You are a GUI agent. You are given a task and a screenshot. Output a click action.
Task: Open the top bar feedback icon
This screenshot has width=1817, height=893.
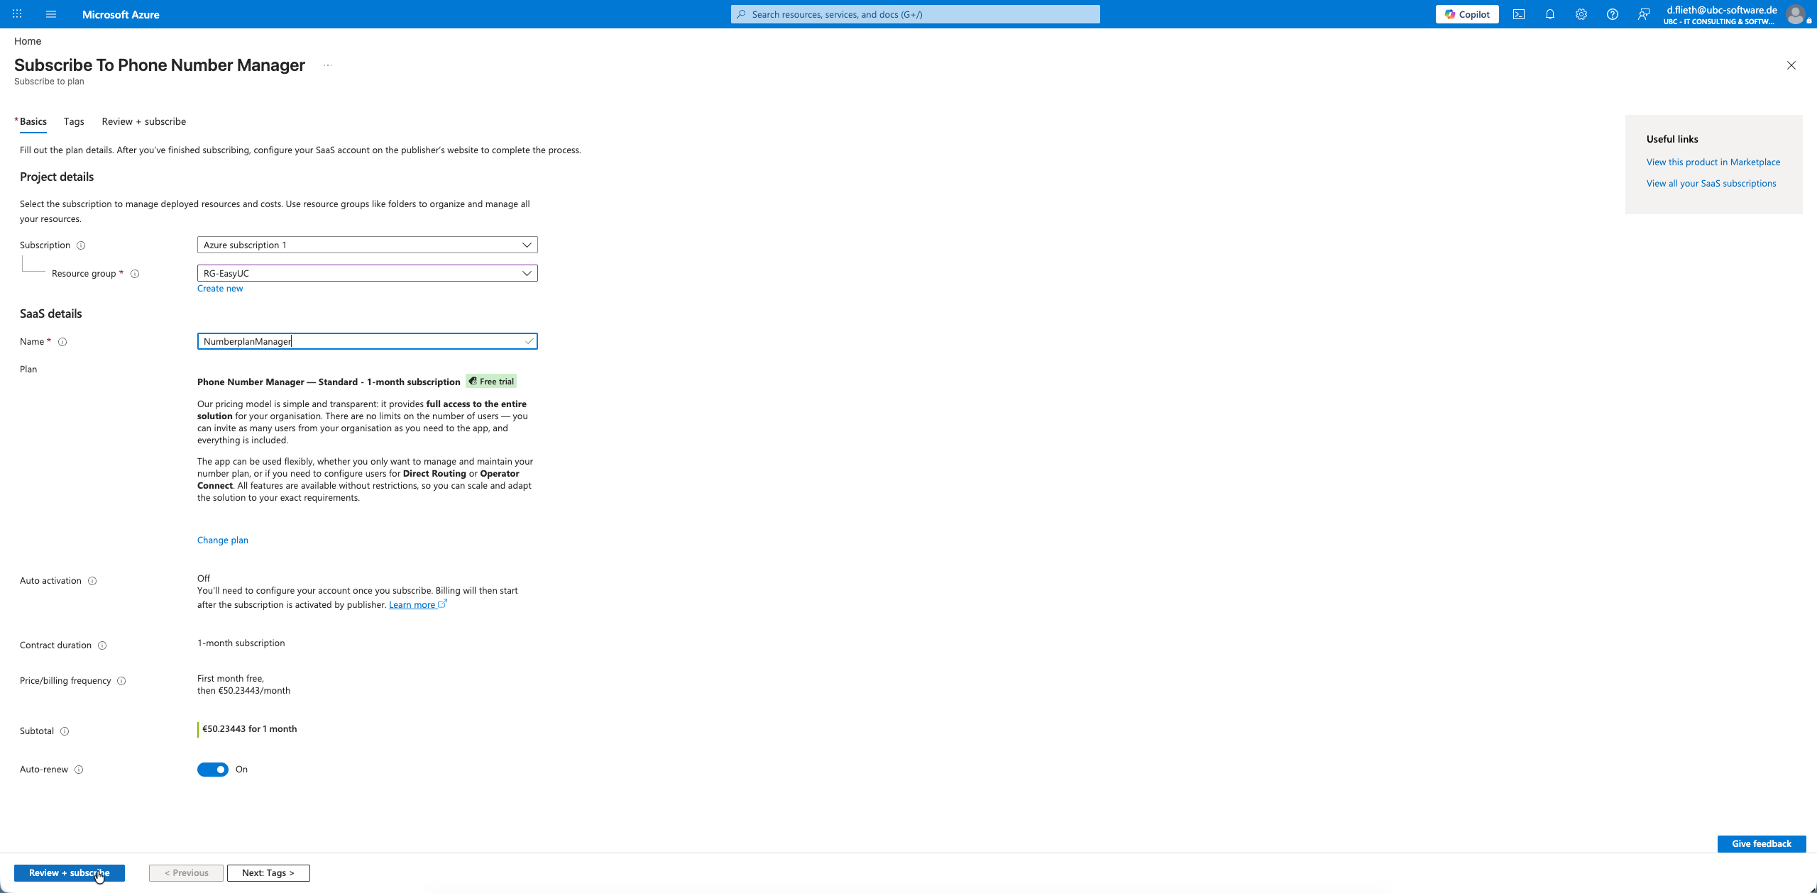click(x=1644, y=14)
